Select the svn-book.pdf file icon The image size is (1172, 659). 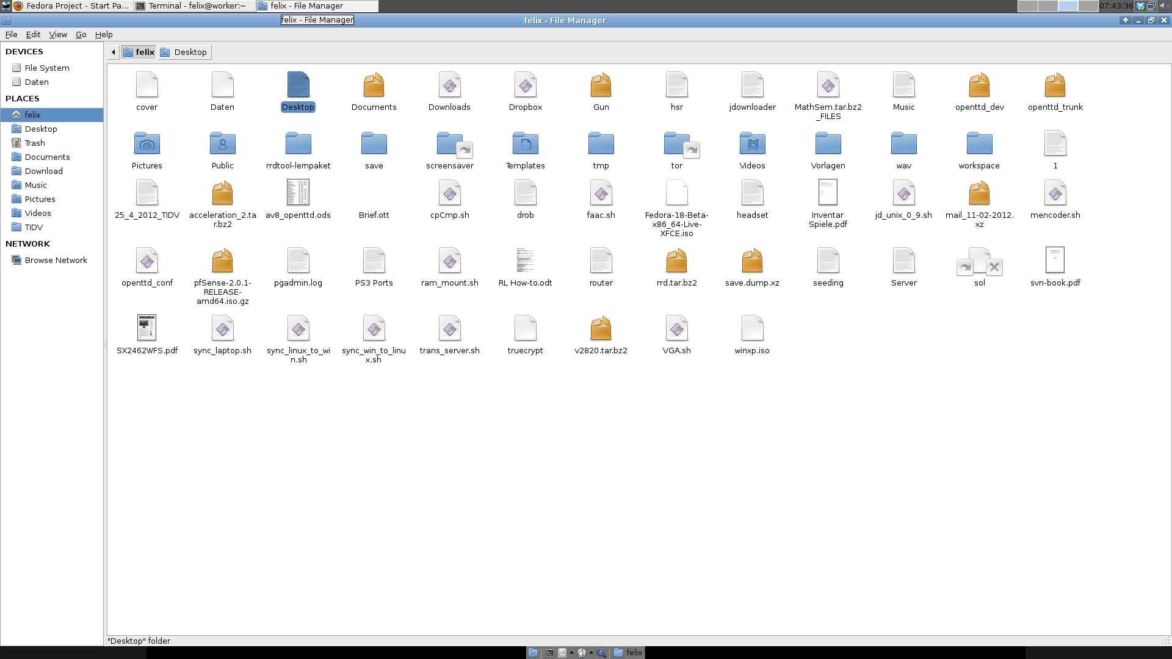[x=1055, y=261]
